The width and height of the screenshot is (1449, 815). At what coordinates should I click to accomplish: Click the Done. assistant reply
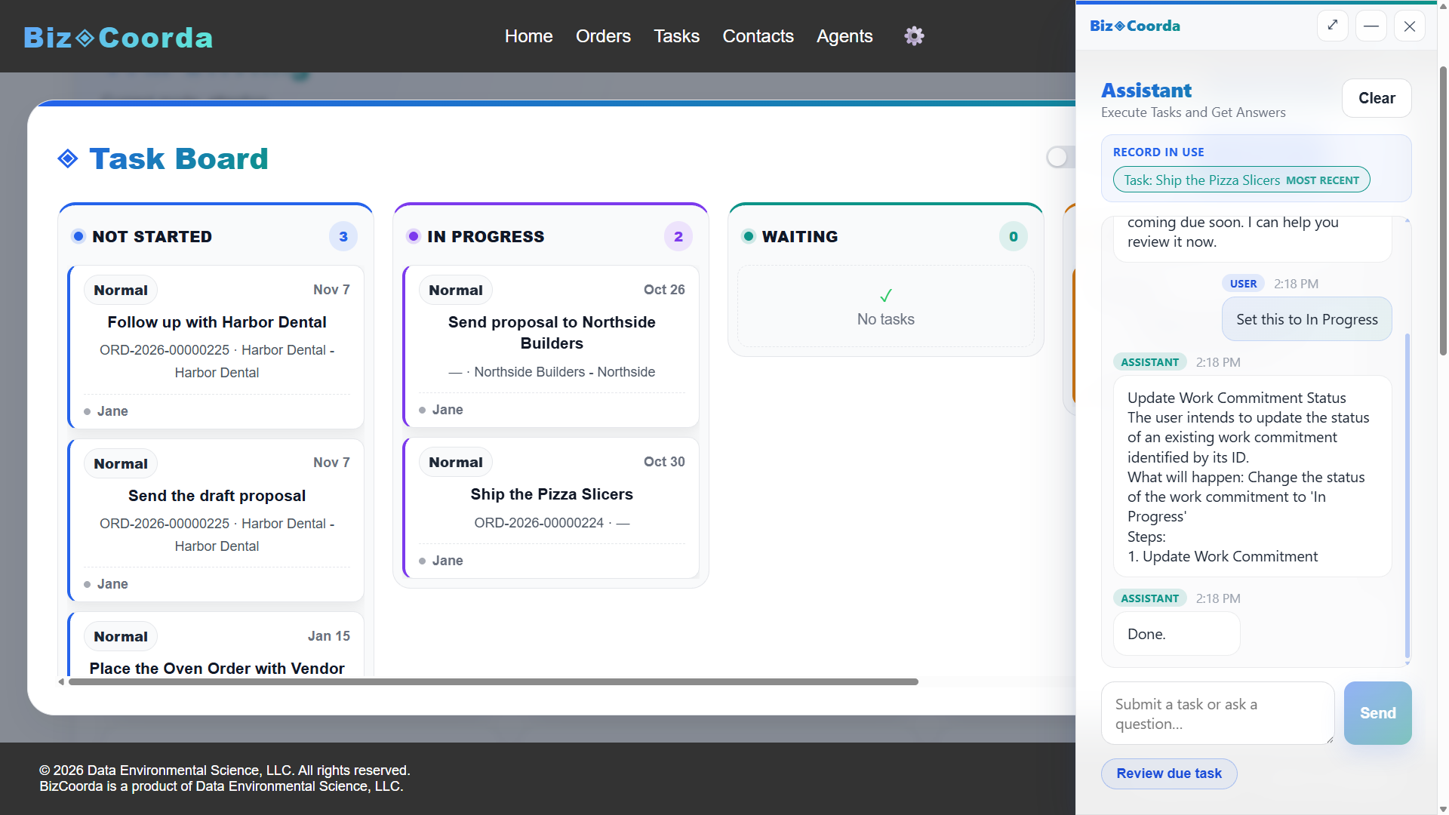point(1177,634)
